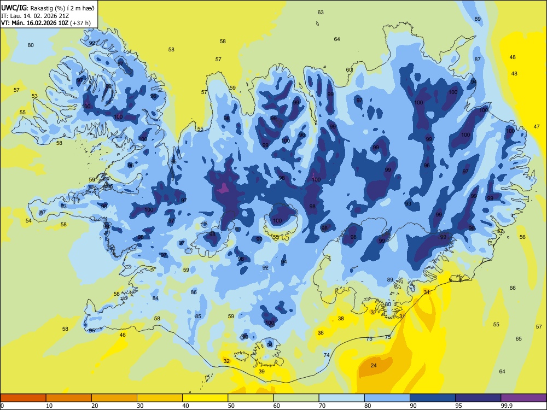Image resolution: width=547 pixels, height=410 pixels.
Task: Pick the purple legend swatch above 99.9
Action: click(523, 398)
